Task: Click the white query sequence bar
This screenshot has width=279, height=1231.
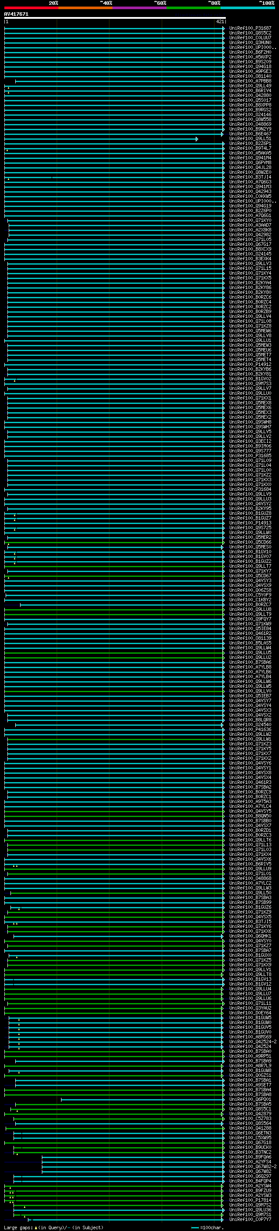Action: [x=115, y=18]
